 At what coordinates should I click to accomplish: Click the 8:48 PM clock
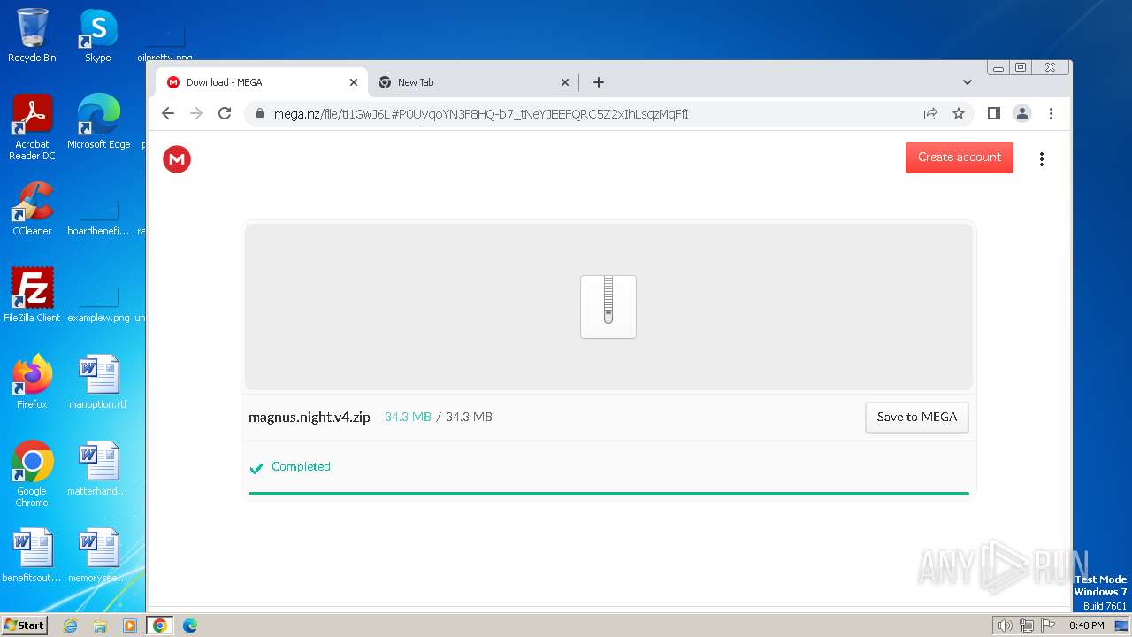1086,625
